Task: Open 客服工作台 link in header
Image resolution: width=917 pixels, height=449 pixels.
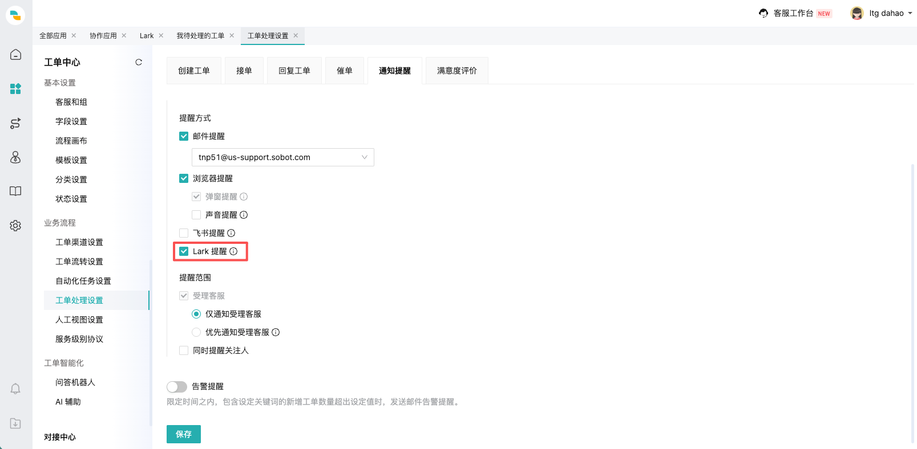Action: click(793, 13)
